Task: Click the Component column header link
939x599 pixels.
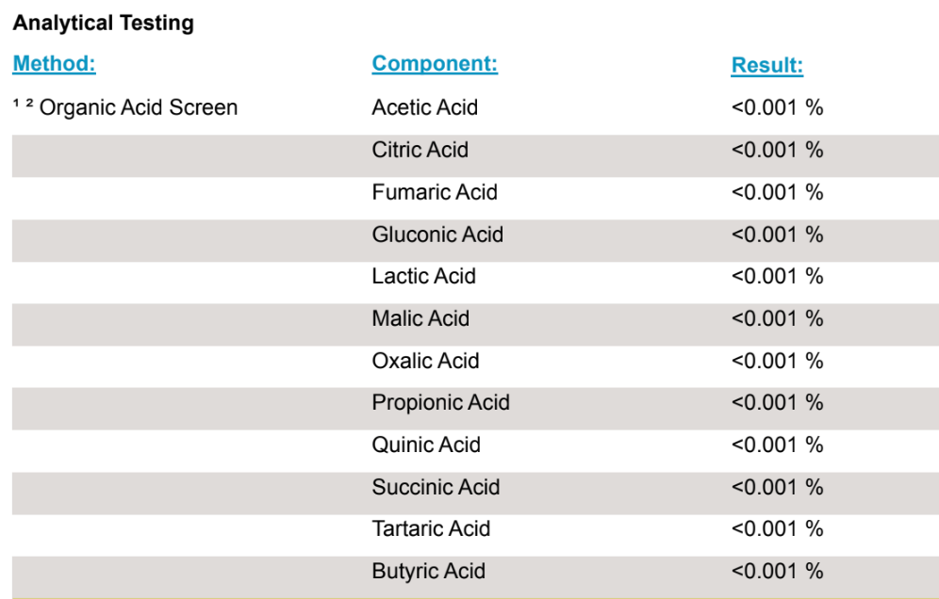Action: point(435,64)
